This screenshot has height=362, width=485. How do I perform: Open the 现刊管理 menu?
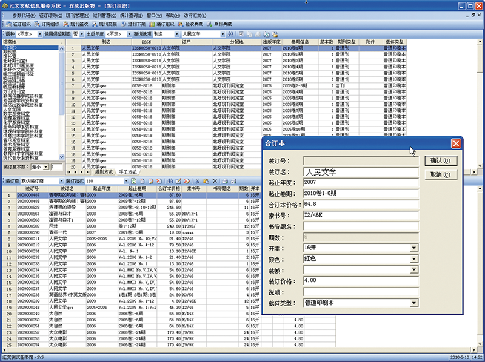pyautogui.click(x=78, y=15)
